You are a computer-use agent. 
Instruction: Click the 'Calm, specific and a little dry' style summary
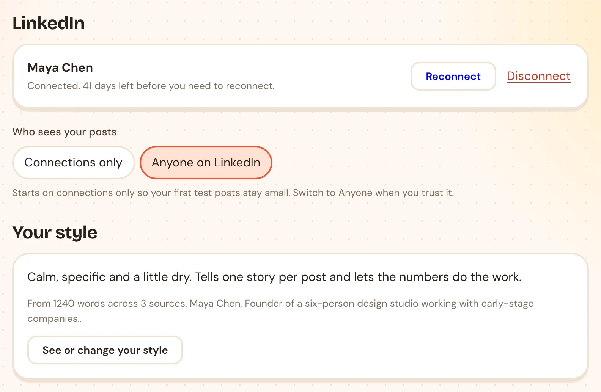(274, 277)
